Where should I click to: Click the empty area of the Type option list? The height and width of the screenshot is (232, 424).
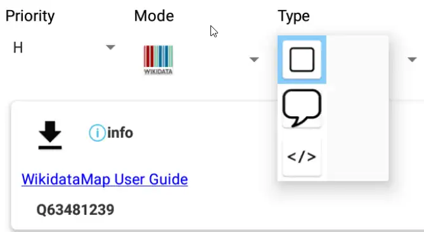click(357, 108)
